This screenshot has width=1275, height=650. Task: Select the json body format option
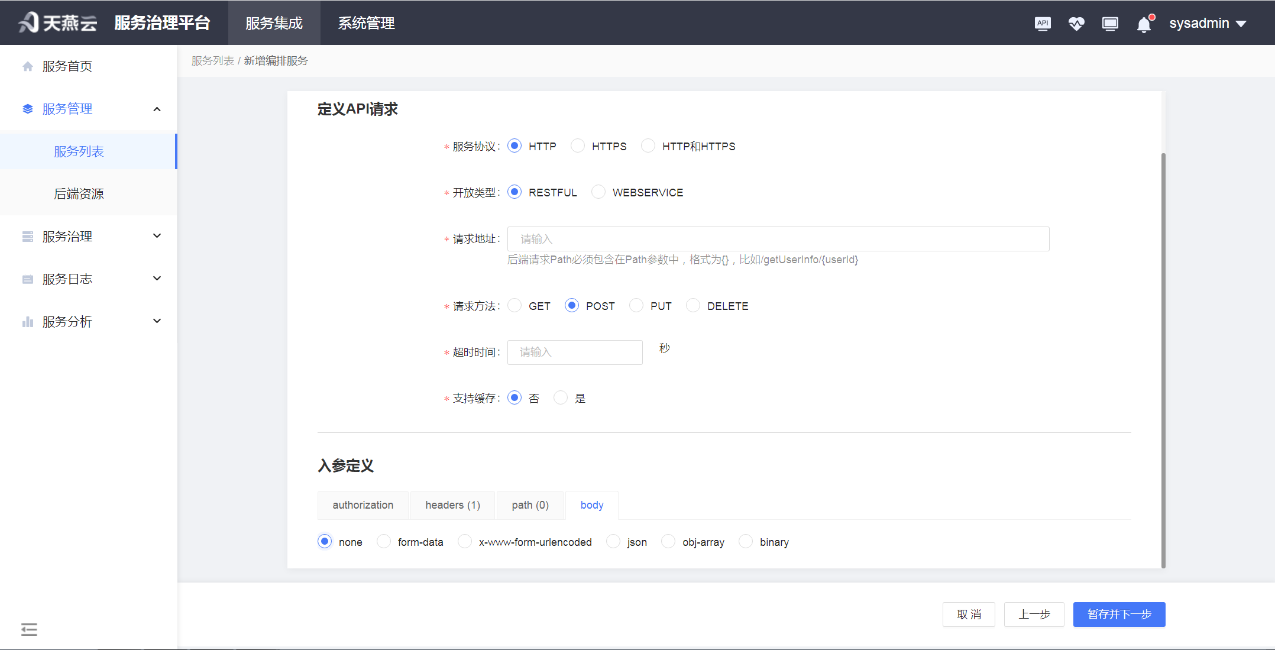(x=613, y=541)
